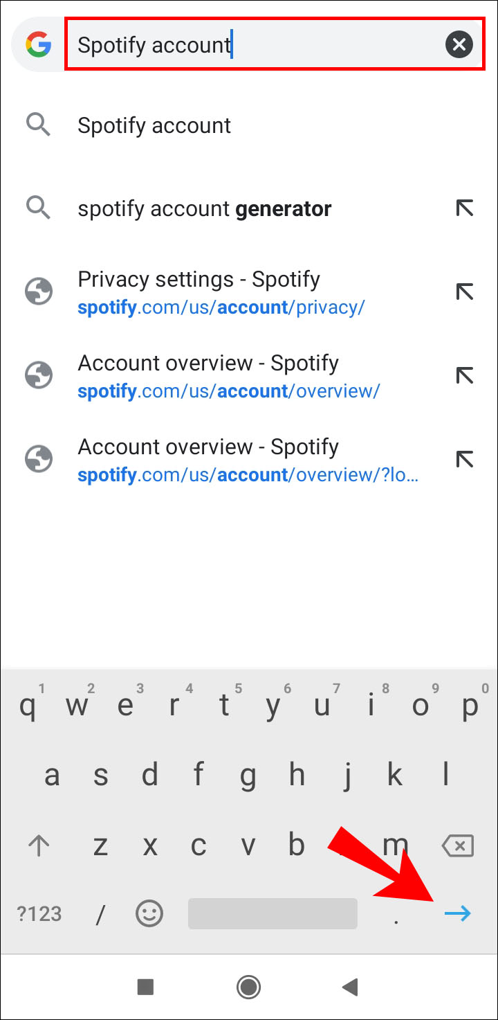This screenshot has height=1020, width=498.
Task: Switch keyboard to ?123 symbols layout
Action: (39, 914)
